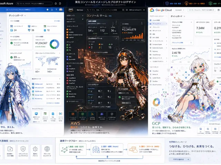Click the 今すぐ始める button
Image resolution: width=221 pixels, height=165 pixels.
tap(180, 159)
